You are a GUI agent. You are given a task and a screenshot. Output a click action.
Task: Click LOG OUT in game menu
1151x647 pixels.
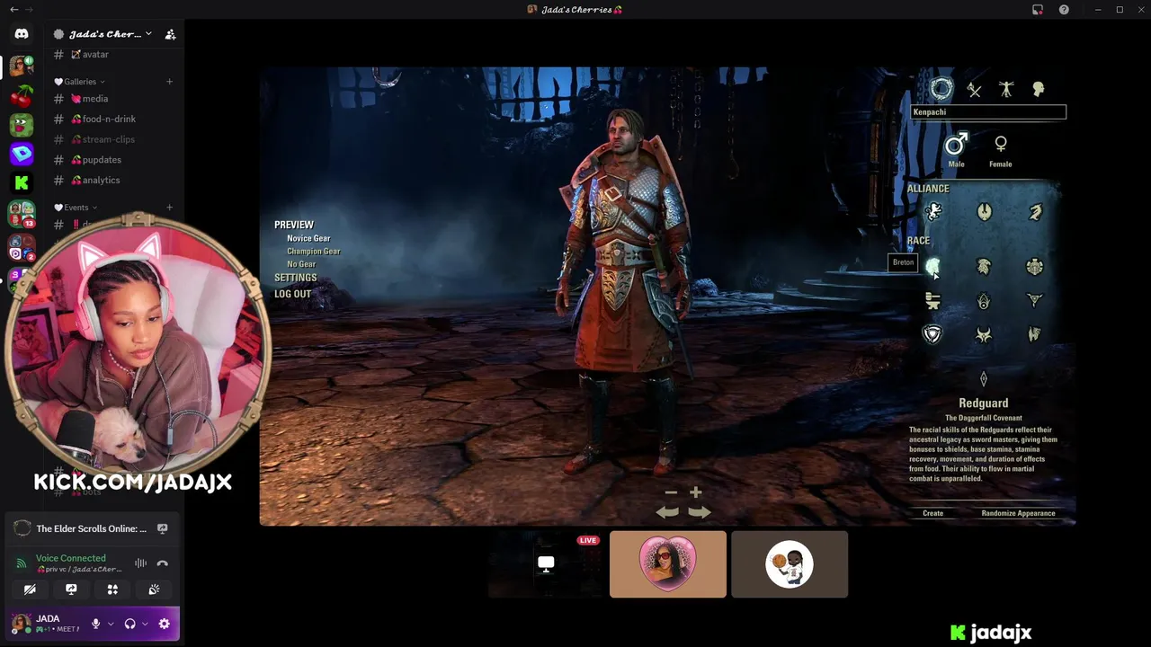coord(292,294)
